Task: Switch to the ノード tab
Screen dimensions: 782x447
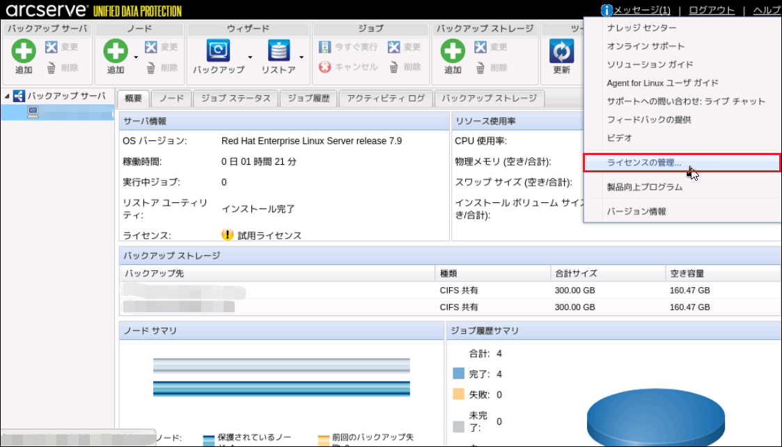Action: [171, 98]
